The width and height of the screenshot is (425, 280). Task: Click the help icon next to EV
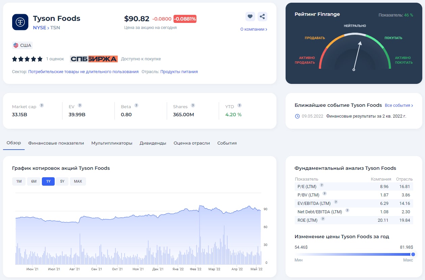pyautogui.click(x=80, y=105)
